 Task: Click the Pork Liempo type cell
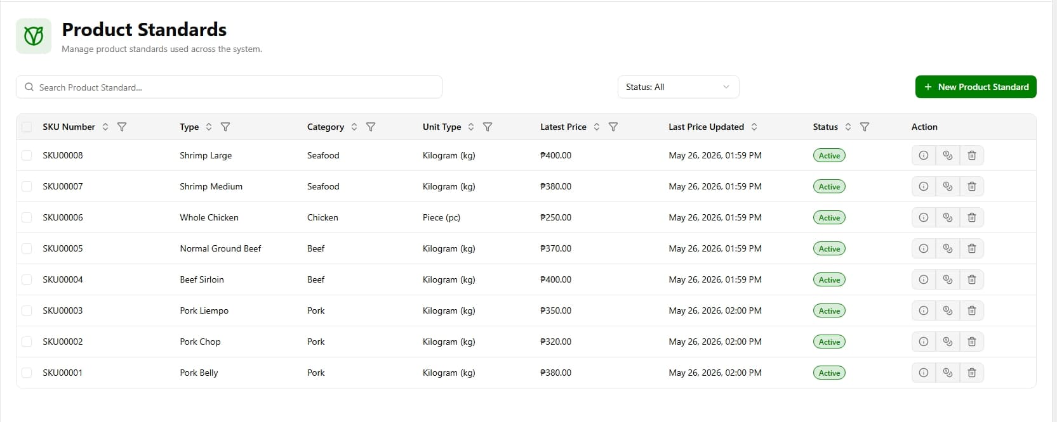click(x=204, y=310)
